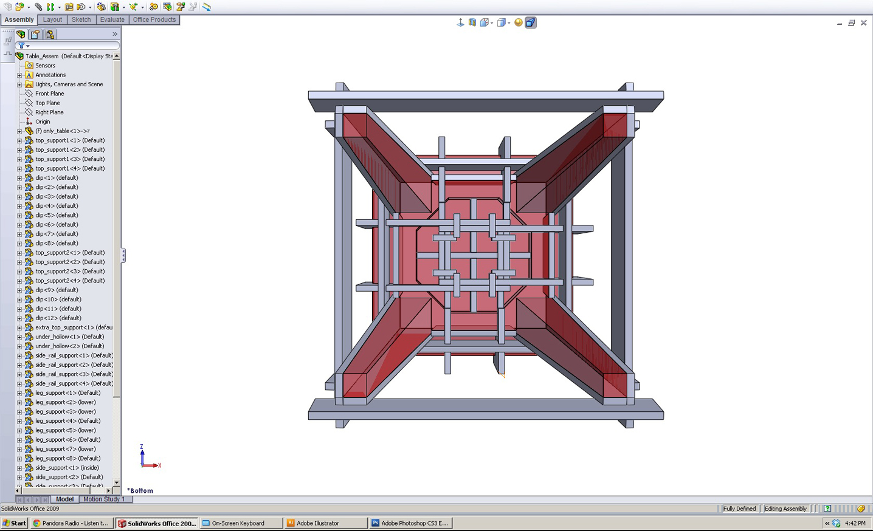Switch to Pandora Radio taskbar window
The height and width of the screenshot is (531, 873).
click(x=72, y=523)
